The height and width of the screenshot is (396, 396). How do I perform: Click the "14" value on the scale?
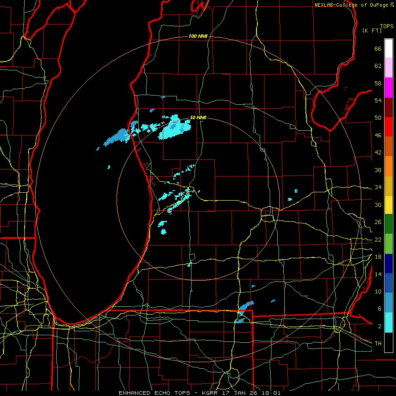(x=378, y=274)
